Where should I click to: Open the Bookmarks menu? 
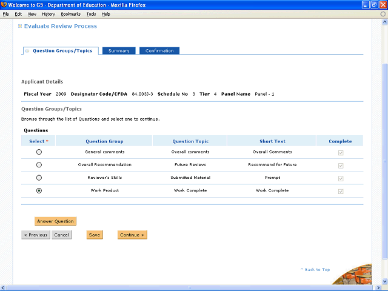coord(70,14)
